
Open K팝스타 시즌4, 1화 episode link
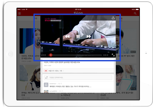(56, 71)
